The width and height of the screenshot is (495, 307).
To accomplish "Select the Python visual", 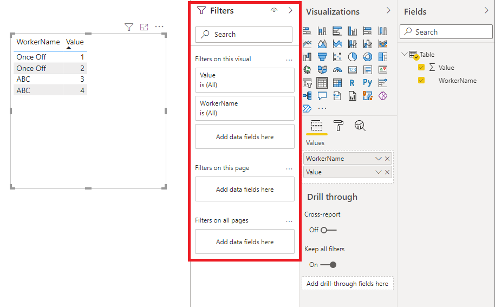I will (368, 83).
